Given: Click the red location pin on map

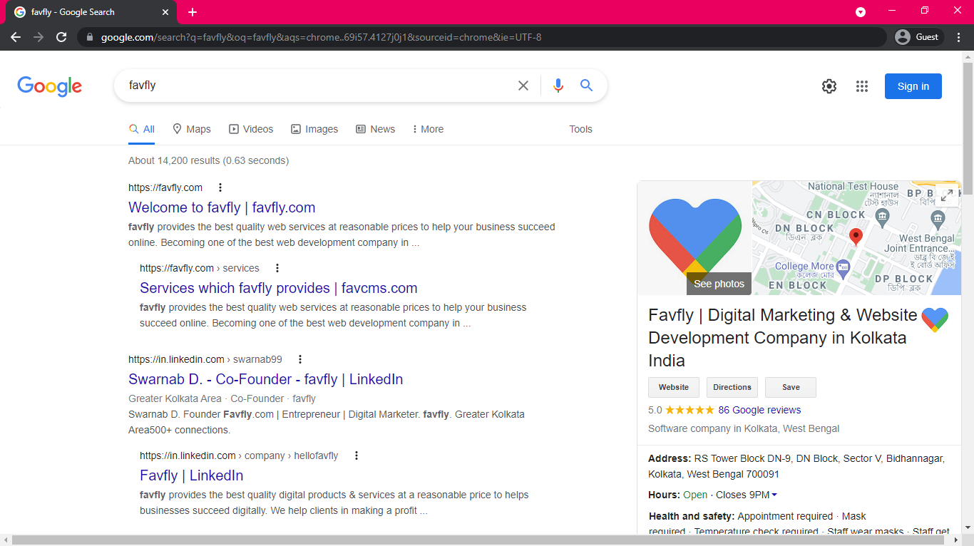Looking at the screenshot, I should [856, 237].
